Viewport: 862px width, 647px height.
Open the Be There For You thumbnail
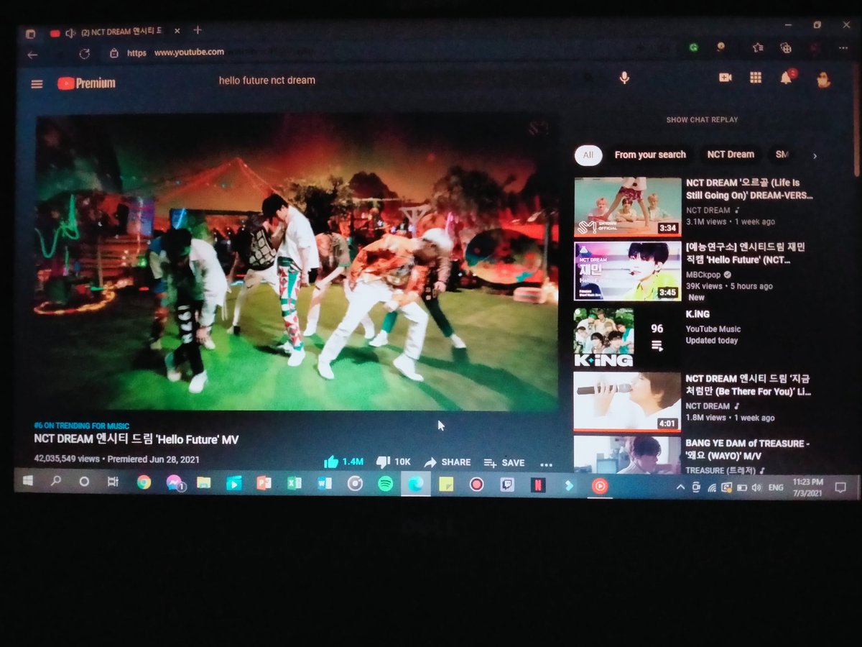coord(628,401)
